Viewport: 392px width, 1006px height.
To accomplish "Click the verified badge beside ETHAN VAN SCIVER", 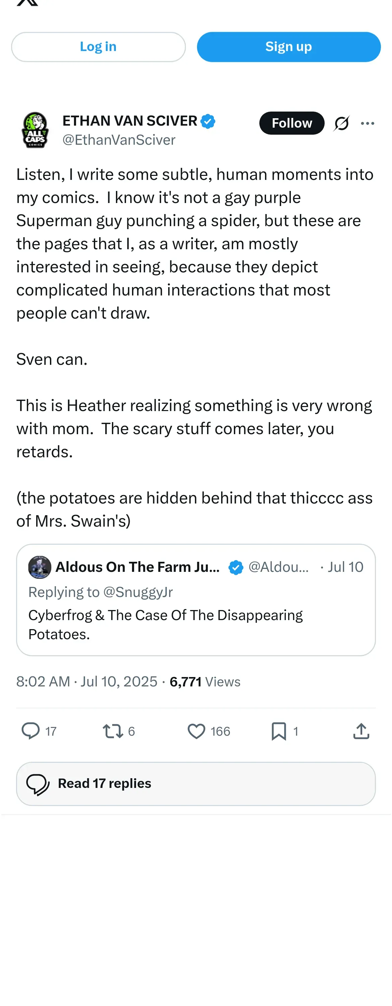I will 208,121.
